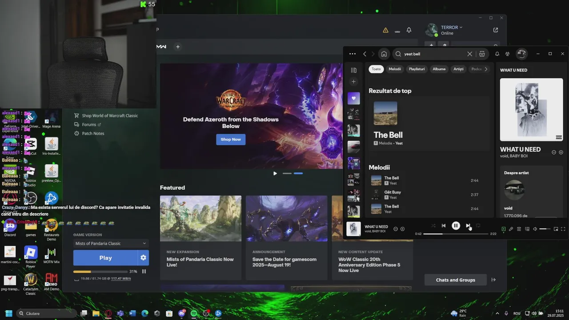Open The Bell top result card
Viewport: 569px width, 320px height.
click(x=429, y=124)
